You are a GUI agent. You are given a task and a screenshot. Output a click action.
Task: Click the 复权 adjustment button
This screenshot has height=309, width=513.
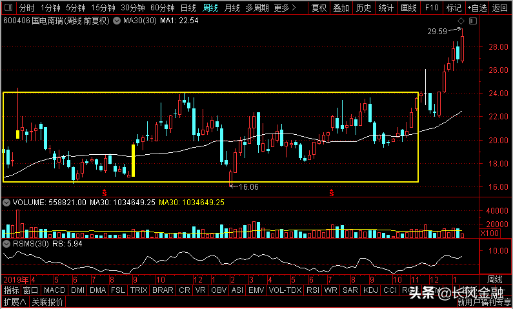coord(319,8)
